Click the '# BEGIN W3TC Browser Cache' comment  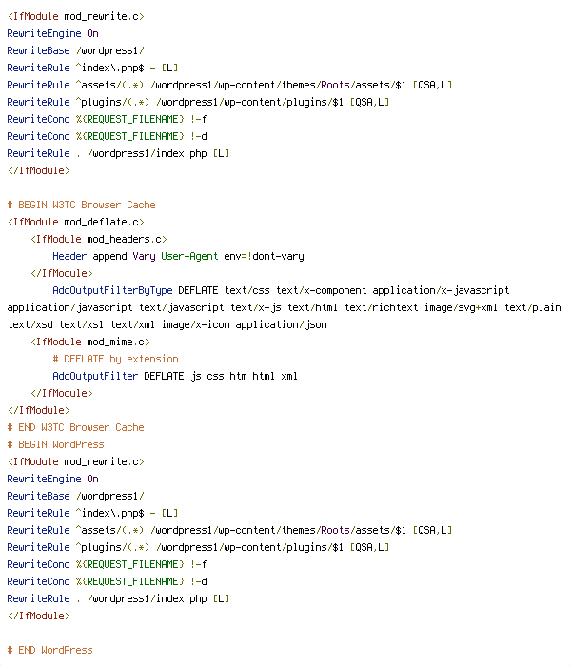click(x=82, y=205)
